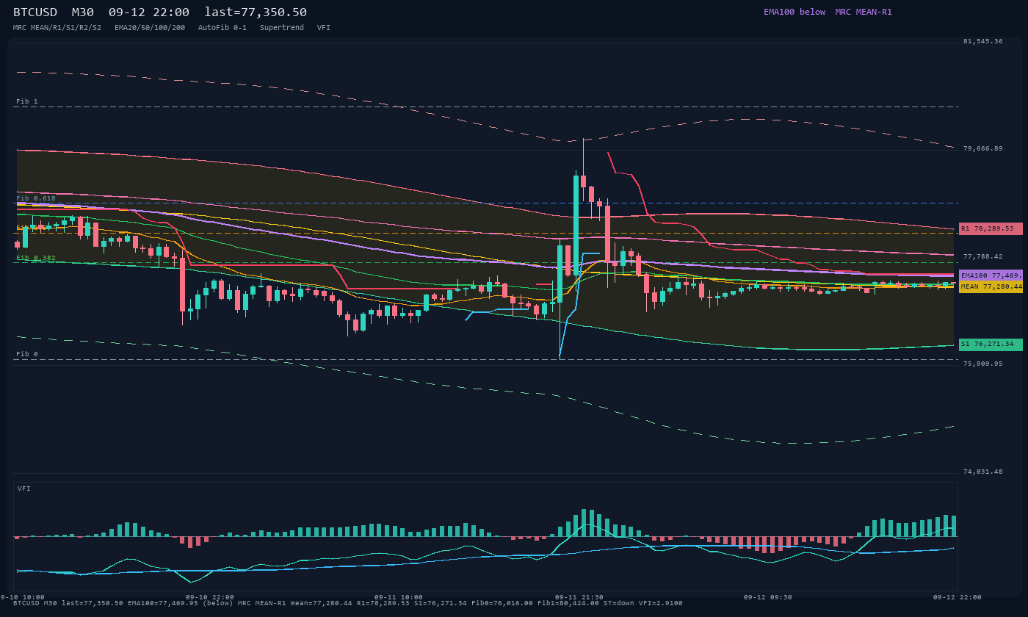Click the purple 'MRC MEAN-R1' signal text
Screen dimensions: 1028x617
click(864, 12)
